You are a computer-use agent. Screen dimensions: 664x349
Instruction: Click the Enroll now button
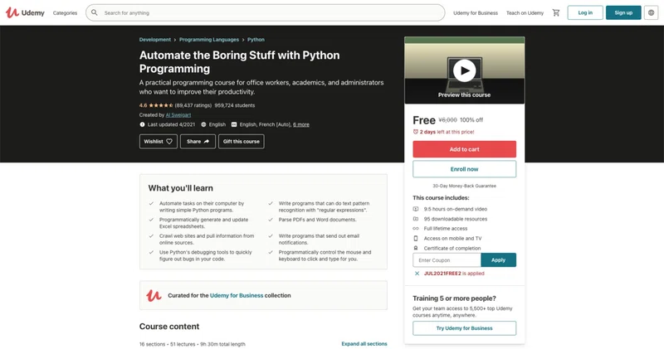point(464,169)
